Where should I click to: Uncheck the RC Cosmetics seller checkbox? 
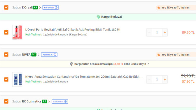click(6, 101)
